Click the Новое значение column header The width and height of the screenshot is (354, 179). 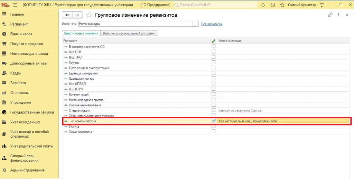(283, 41)
